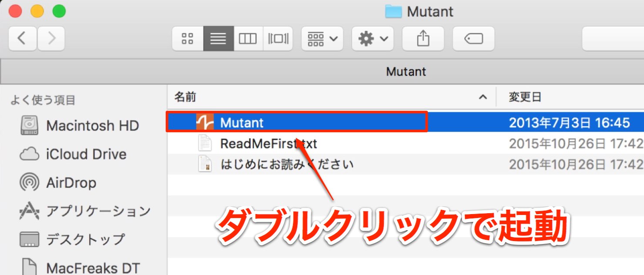Sort by the 名前 column header
Image resolution: width=644 pixels, height=275 pixels.
(x=185, y=97)
